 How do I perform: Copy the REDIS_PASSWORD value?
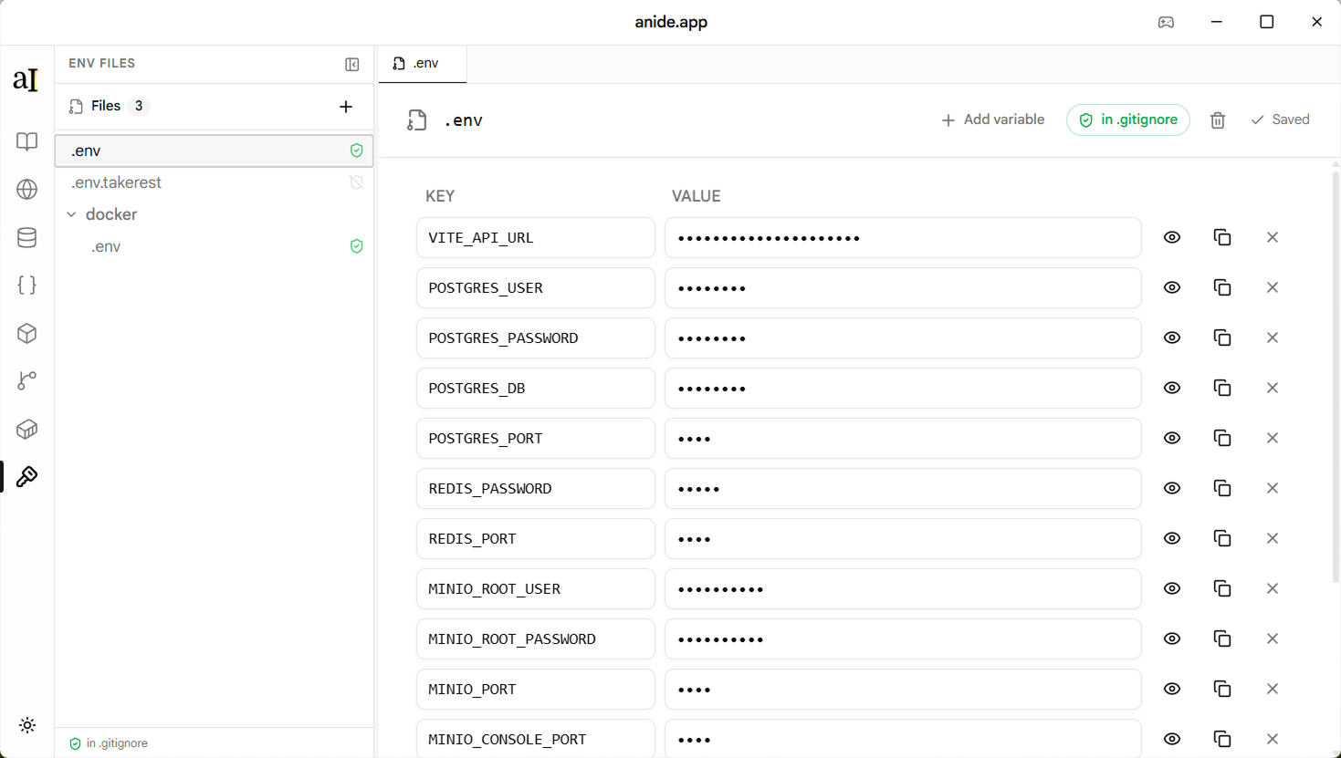(1222, 488)
